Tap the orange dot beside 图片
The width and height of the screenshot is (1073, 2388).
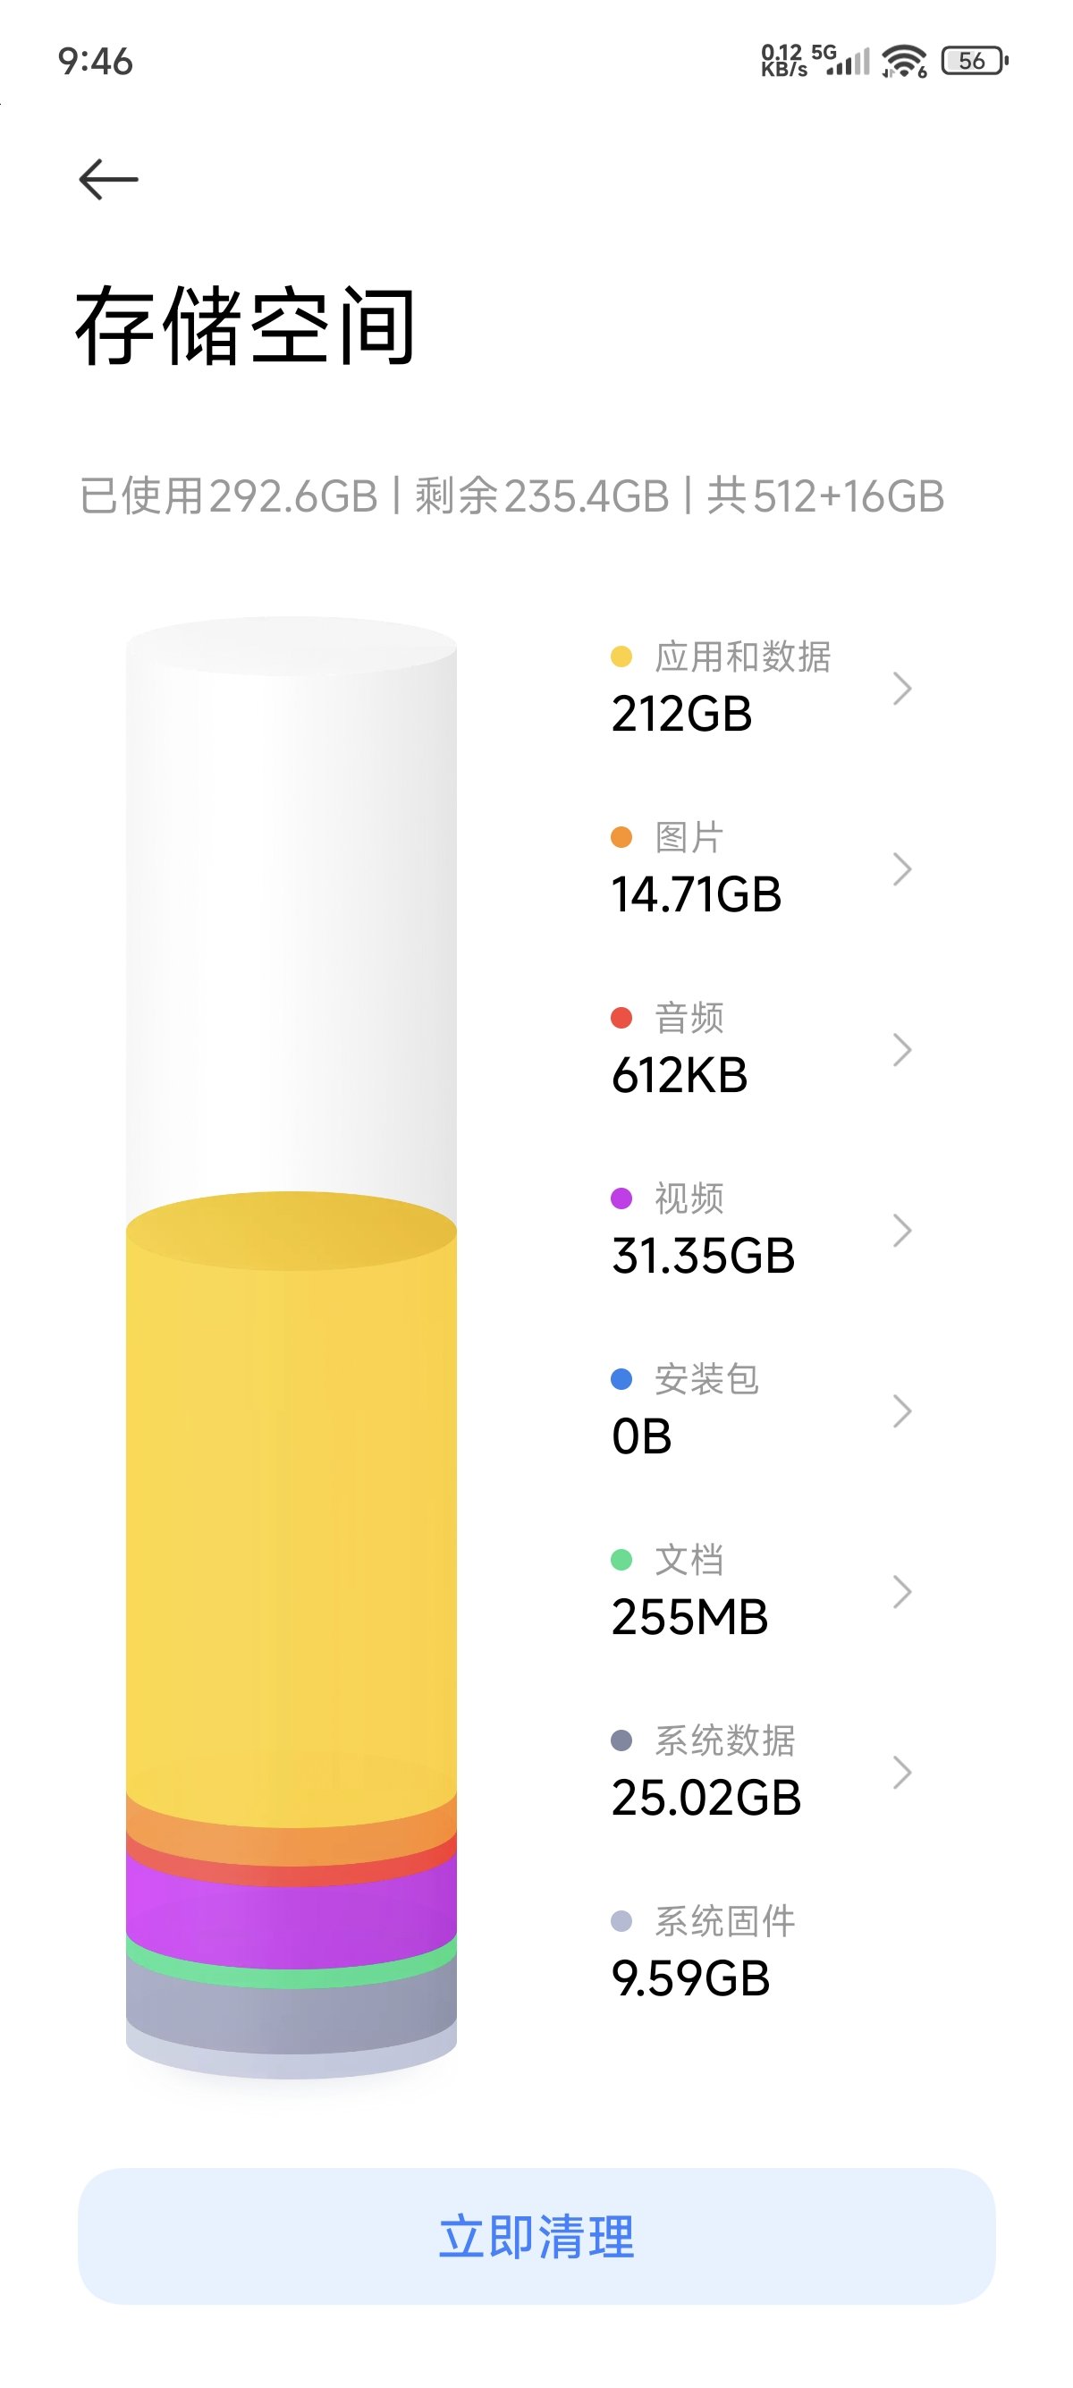tap(621, 837)
